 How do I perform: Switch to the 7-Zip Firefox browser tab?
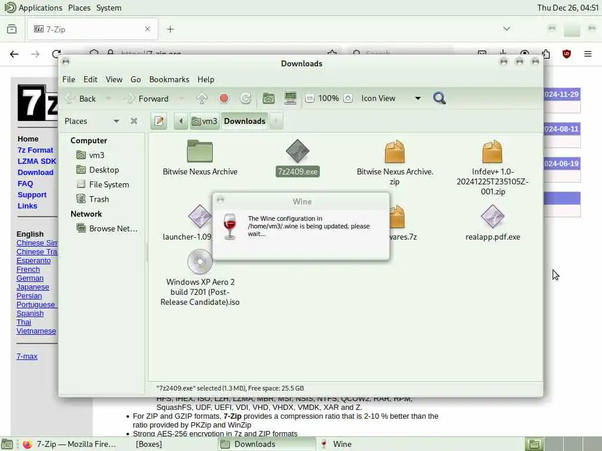point(92,29)
